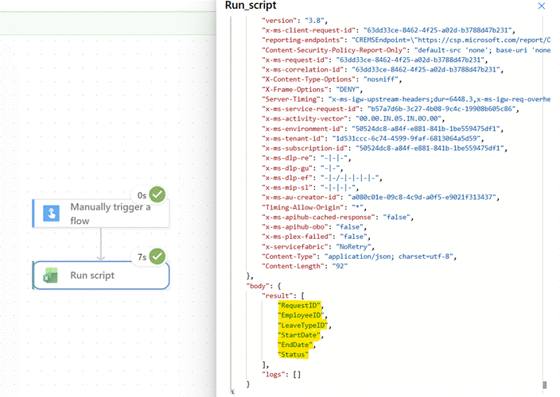This screenshot has width=560, height=397.
Task: Click the "x-ms-request-id" header line
Action: point(375,60)
